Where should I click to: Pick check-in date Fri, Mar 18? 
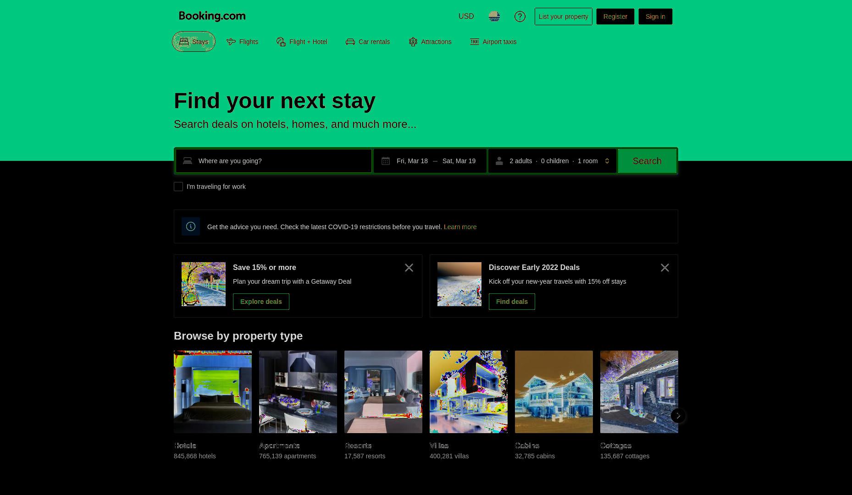pos(412,161)
